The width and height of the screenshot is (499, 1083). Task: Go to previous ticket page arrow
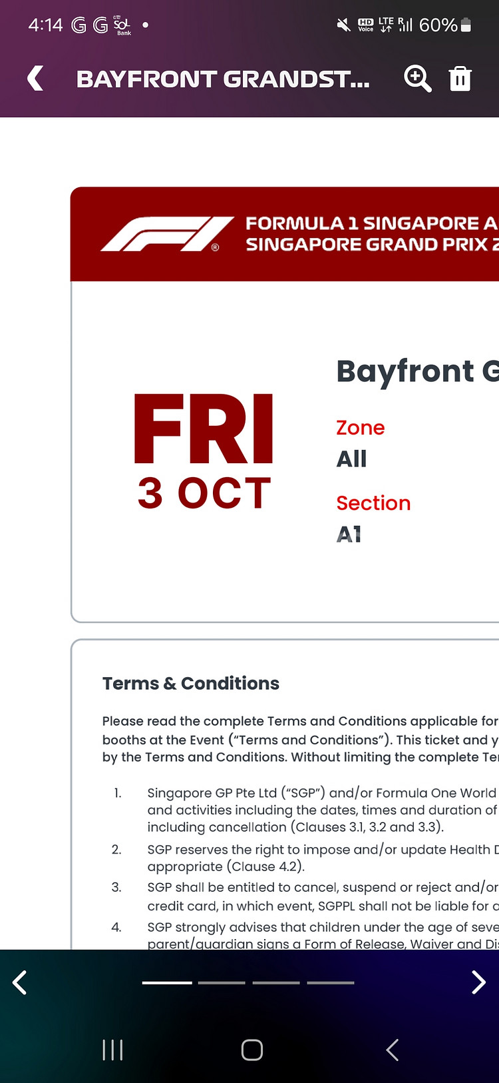tap(20, 982)
